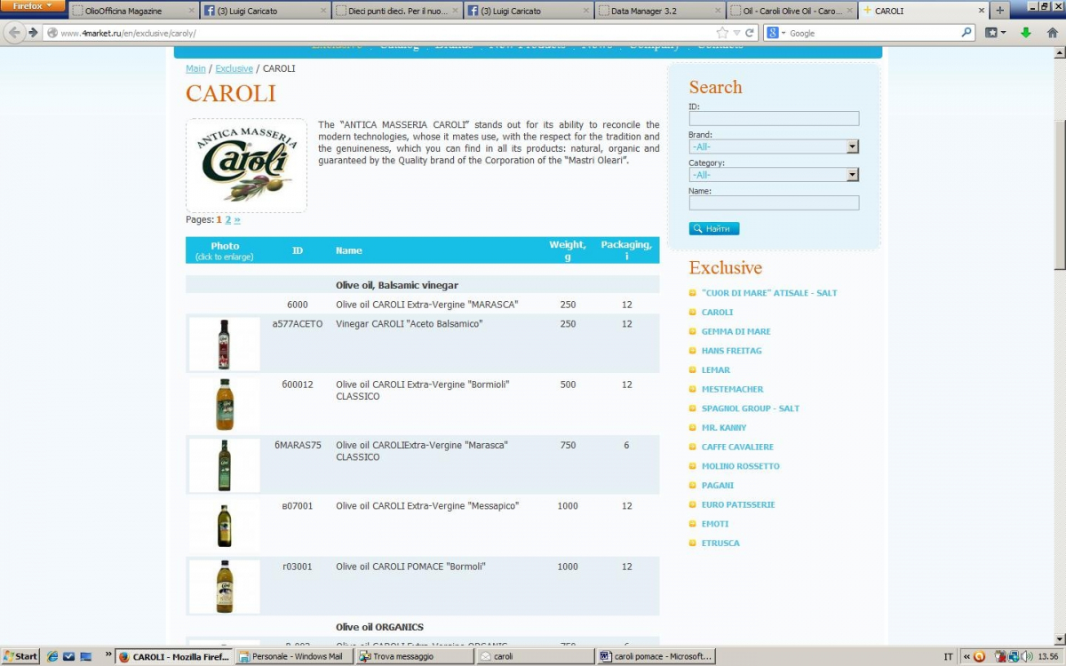
Task: Go to page 2 of product list
Action: 227,219
